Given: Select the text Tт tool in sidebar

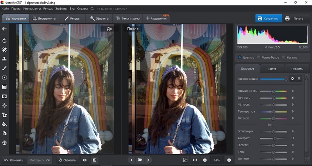Looking at the screenshot, I should tap(4, 115).
